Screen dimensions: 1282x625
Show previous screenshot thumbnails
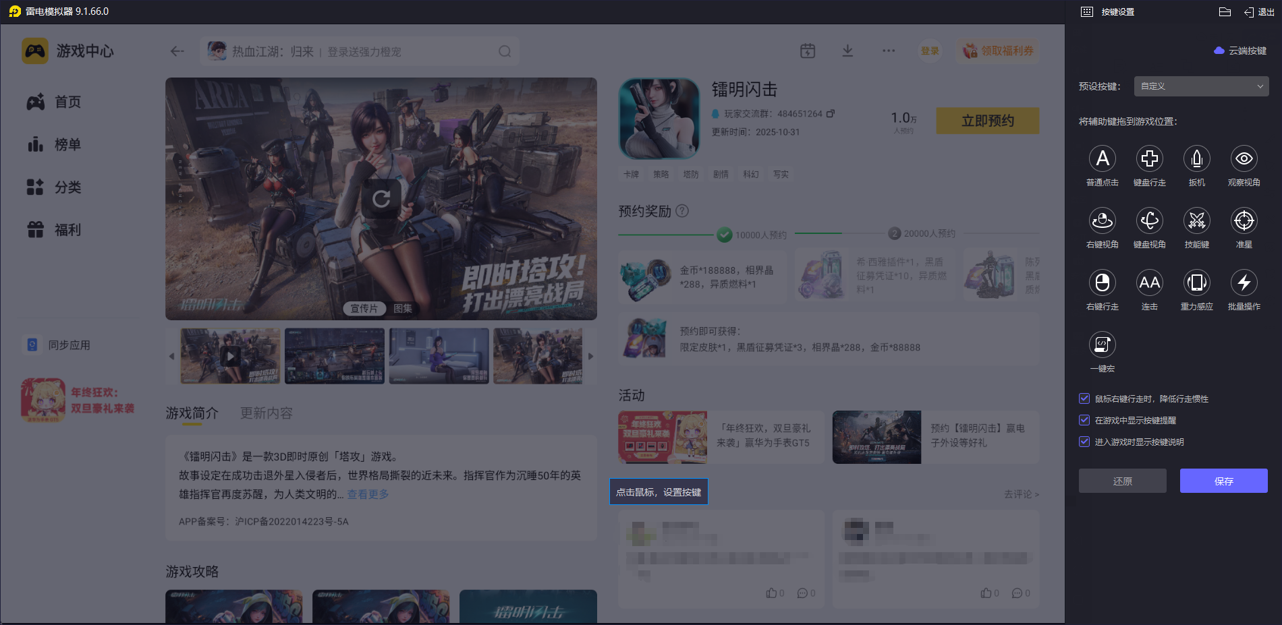[x=171, y=357]
